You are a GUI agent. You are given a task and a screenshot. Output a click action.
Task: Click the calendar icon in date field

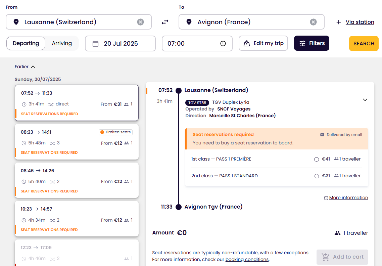(x=95, y=44)
